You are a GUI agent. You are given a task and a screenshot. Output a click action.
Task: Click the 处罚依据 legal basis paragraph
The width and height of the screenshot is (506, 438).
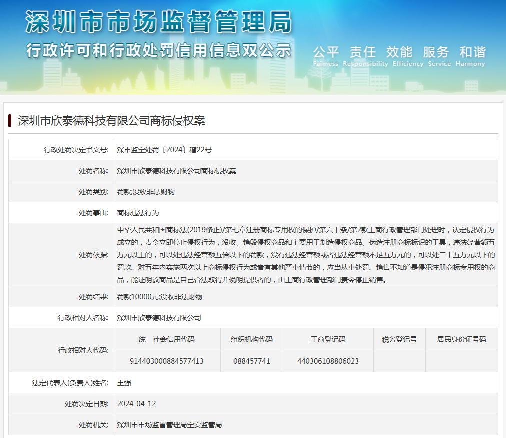(305, 255)
